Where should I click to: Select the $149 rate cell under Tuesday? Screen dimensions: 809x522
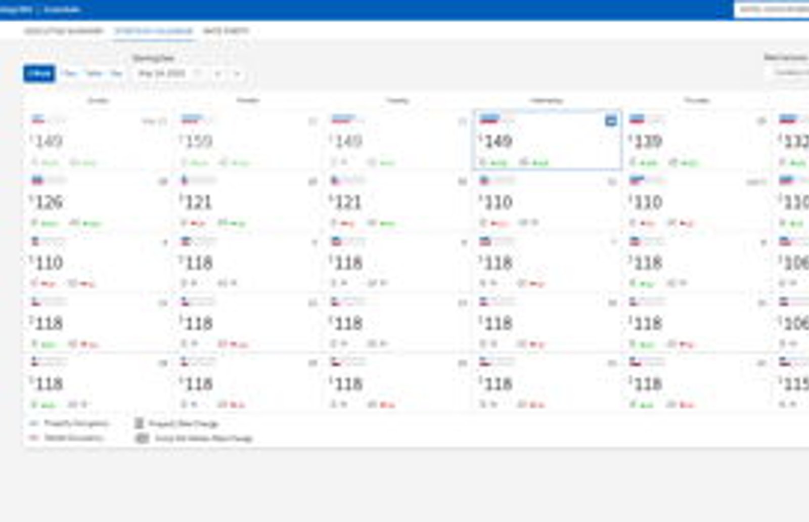point(398,141)
